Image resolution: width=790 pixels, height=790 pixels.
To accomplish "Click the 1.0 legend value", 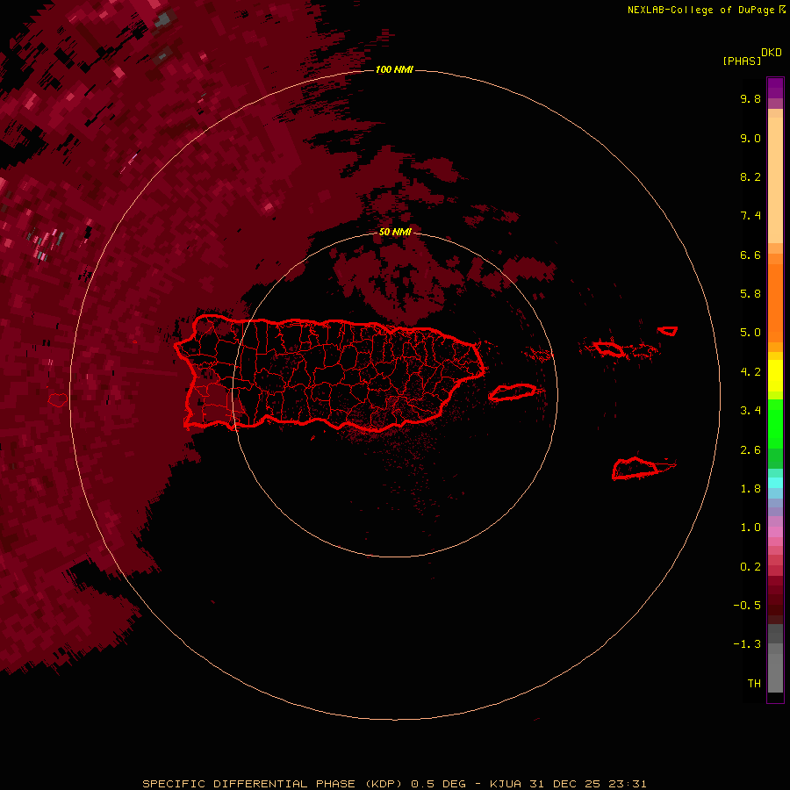I will pyautogui.click(x=750, y=528).
